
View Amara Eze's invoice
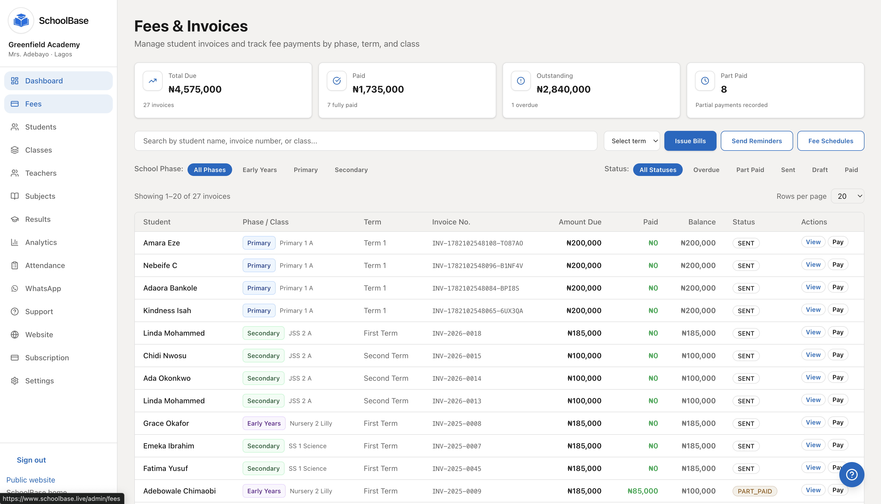(813, 242)
